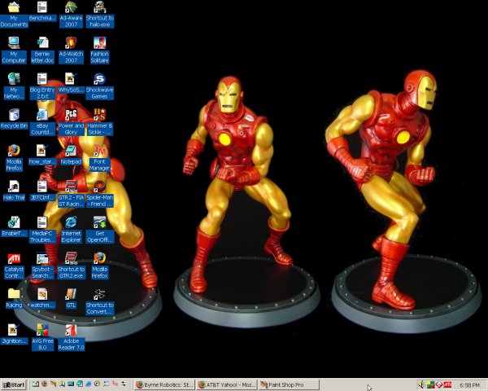This screenshot has width=488, height=391.
Task: Switch to the Paint Shop Pro taskbar button
Action: tap(289, 384)
